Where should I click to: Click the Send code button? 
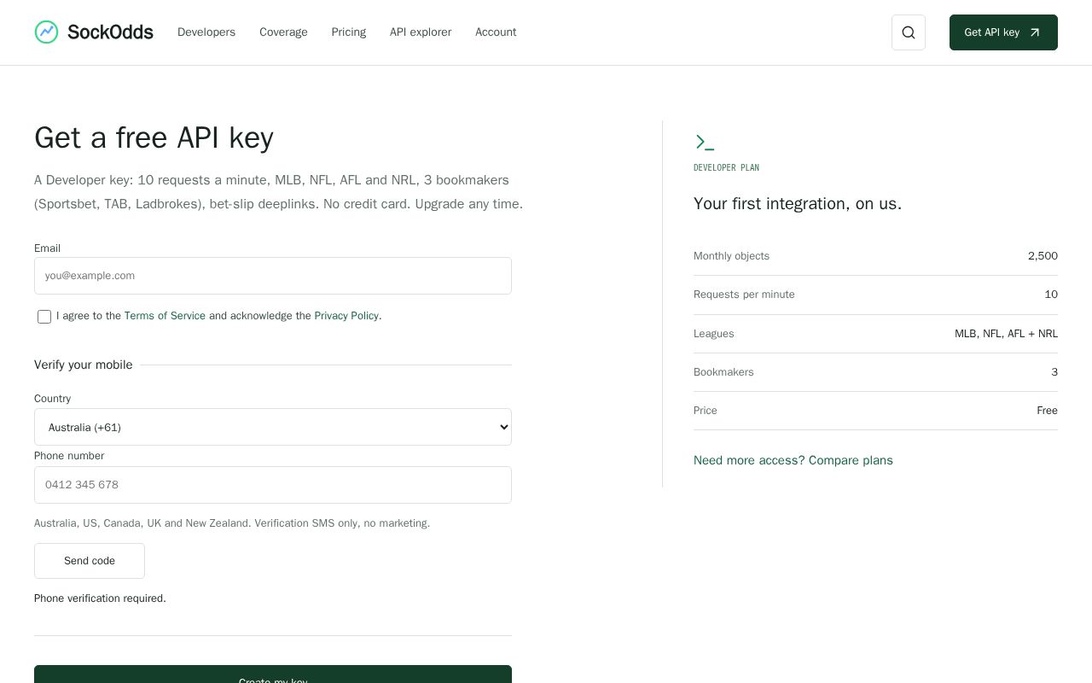(x=90, y=561)
